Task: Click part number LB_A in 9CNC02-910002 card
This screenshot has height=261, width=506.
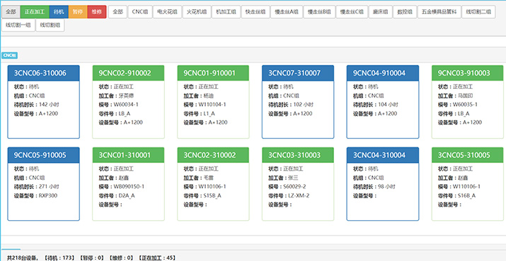Action: [125, 114]
